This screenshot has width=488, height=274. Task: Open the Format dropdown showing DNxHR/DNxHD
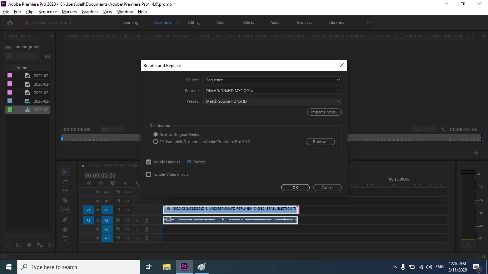[273, 91]
